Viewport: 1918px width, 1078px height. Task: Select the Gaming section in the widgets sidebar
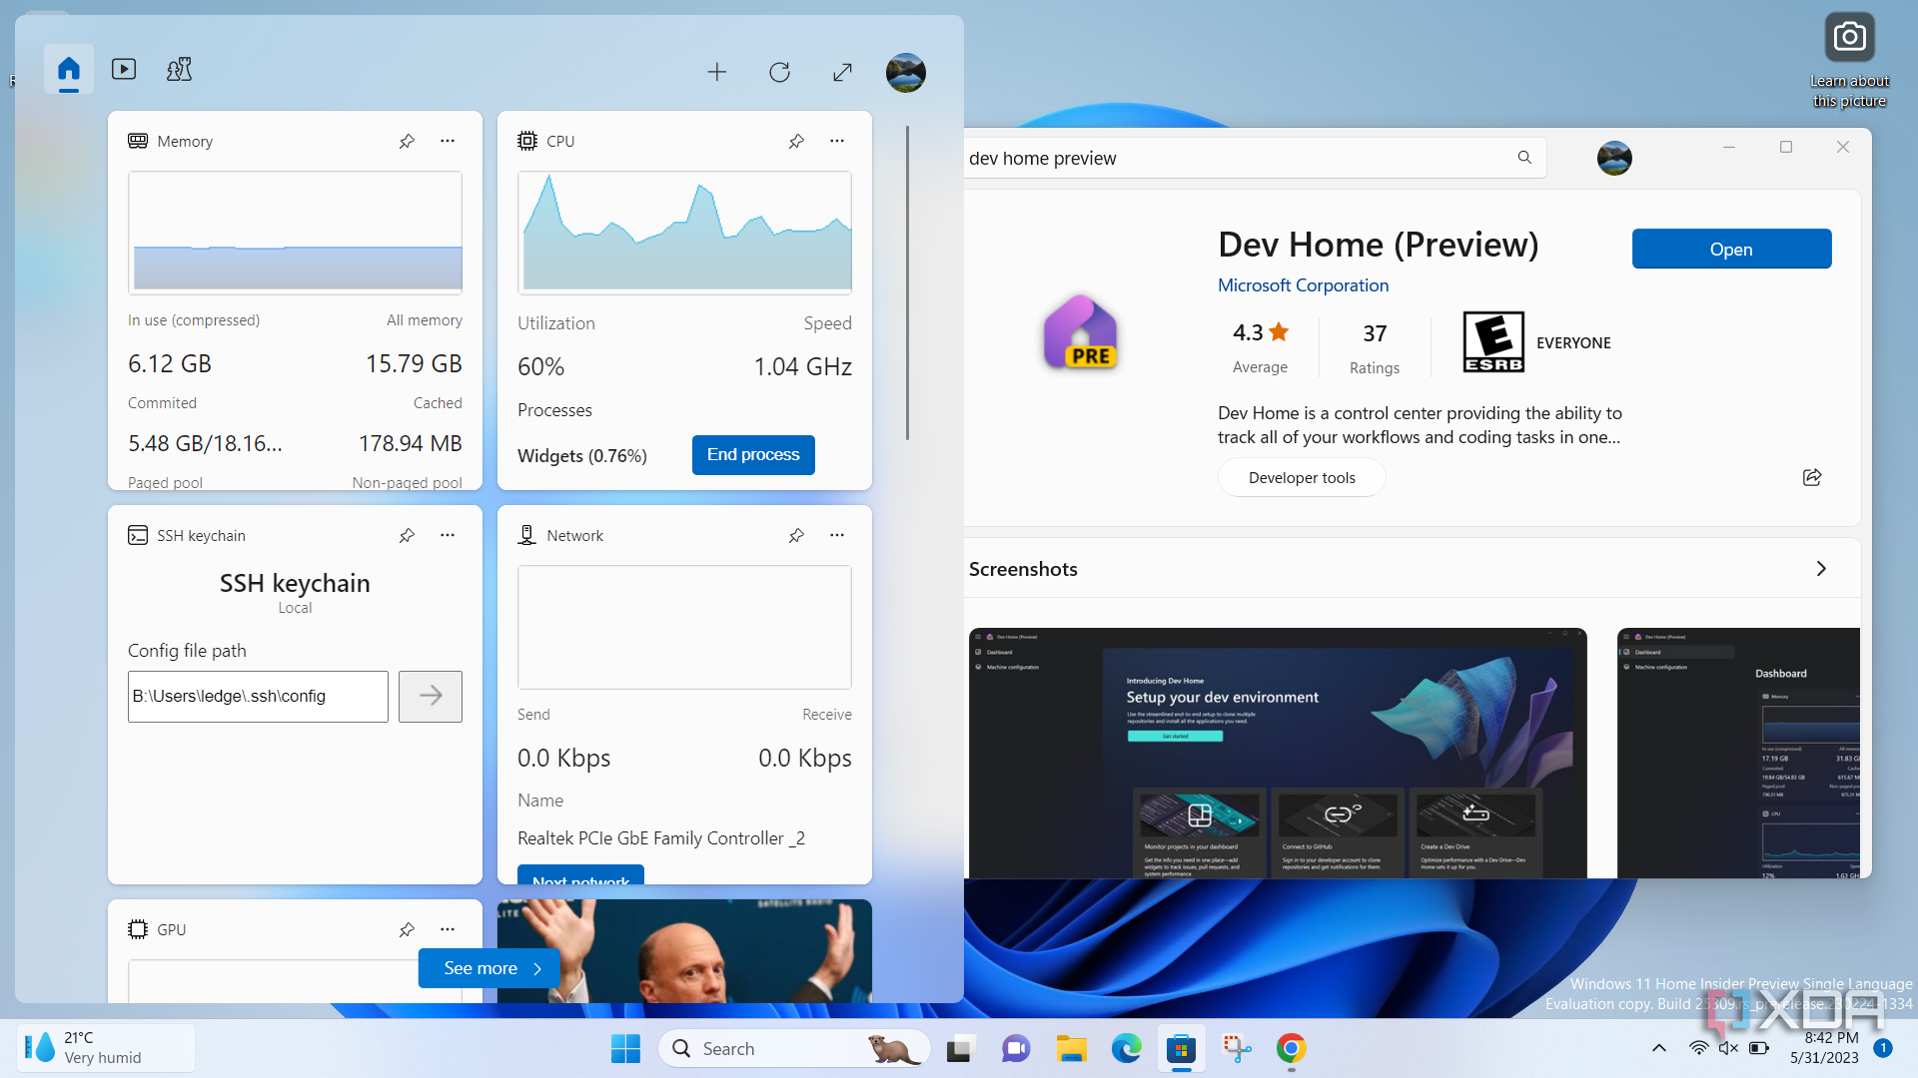coord(179,70)
